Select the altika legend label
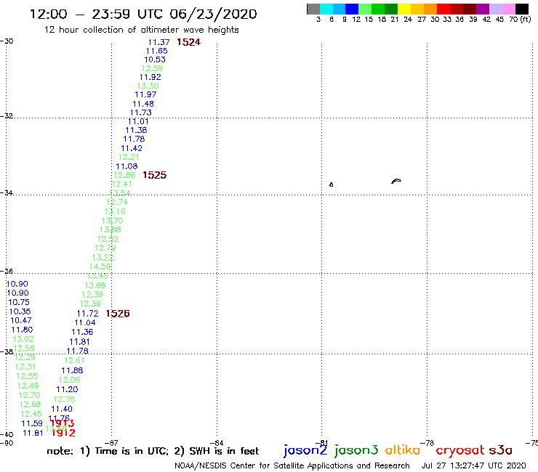Viewport: 538px width, 472px height. (403, 449)
